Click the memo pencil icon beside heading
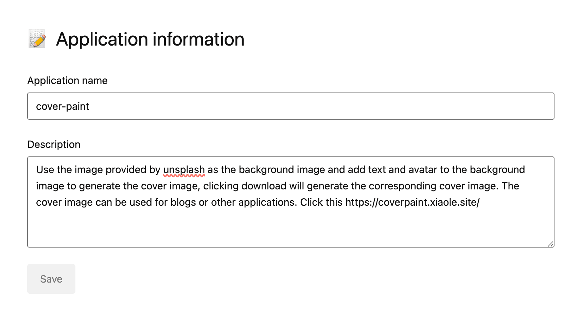Viewport: 581px width, 321px height. 37,39
